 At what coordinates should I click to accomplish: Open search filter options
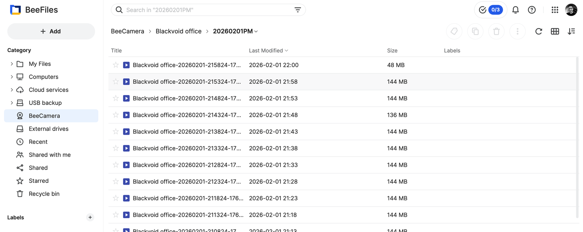coord(297,10)
